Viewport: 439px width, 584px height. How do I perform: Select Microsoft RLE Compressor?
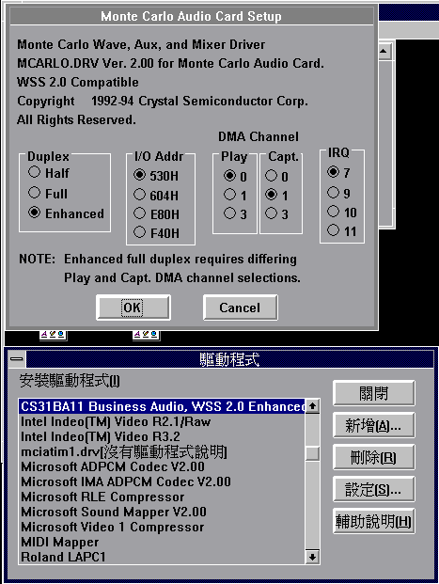[162, 497]
